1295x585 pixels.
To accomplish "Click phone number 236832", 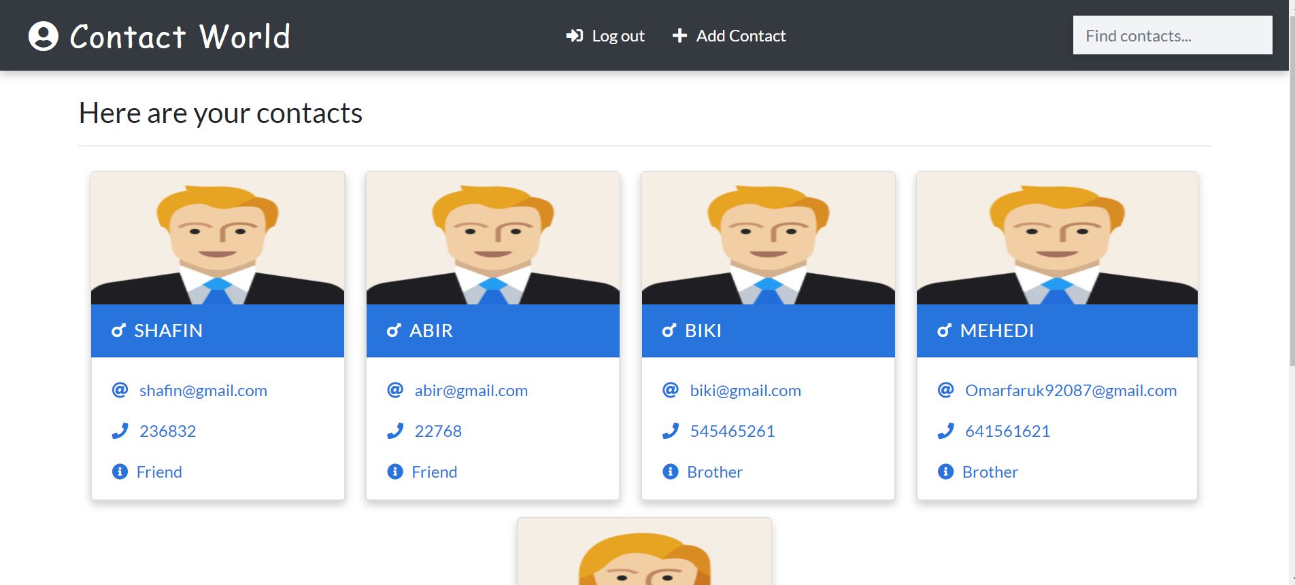I will [168, 431].
